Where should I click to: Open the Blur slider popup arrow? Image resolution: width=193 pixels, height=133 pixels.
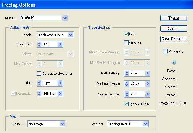click(x=60, y=83)
